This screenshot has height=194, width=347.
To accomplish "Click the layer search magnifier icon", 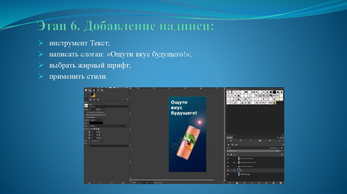I will pos(282,154).
